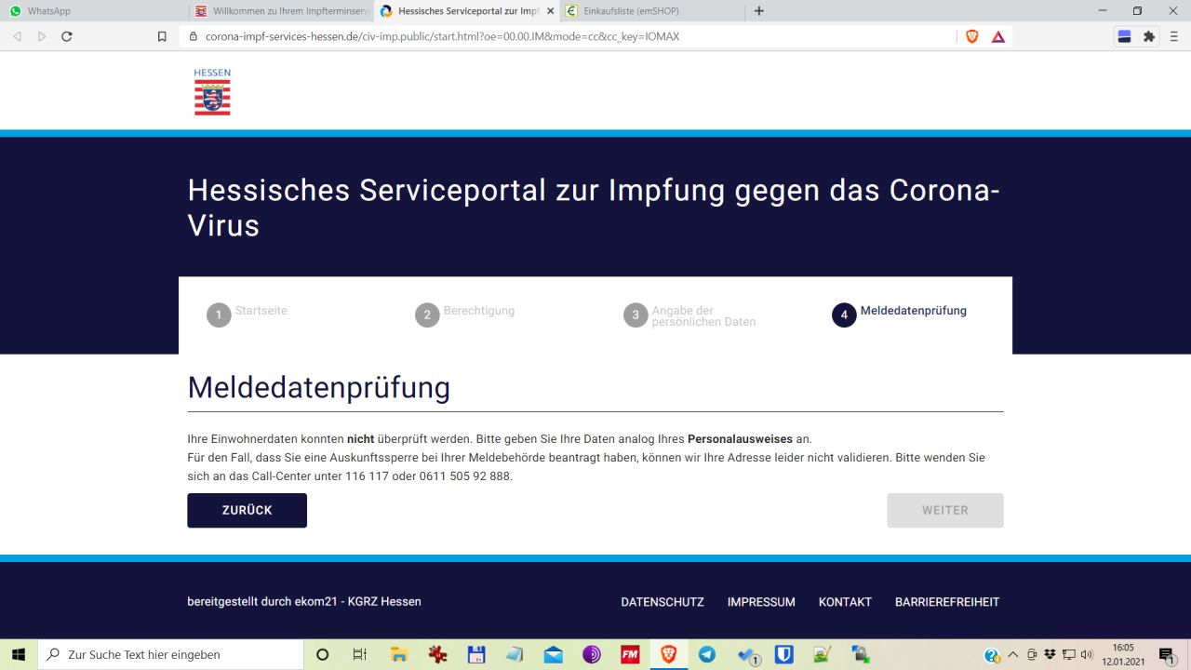Switch to the WhatsApp tab
The height and width of the screenshot is (670, 1191).
[x=93, y=11]
